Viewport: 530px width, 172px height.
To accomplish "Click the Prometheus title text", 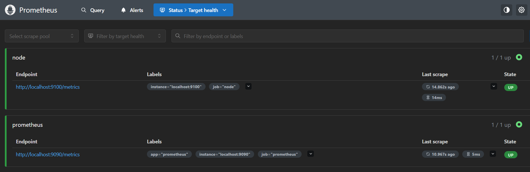I will coord(38,10).
